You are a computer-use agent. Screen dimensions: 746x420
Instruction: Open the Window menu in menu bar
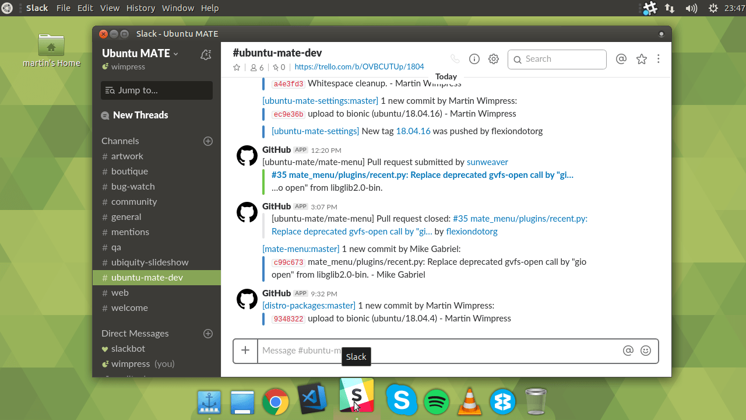click(178, 8)
